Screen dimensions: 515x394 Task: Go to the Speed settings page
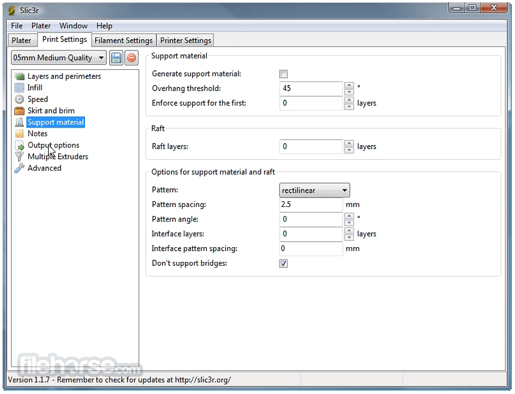[x=38, y=99]
